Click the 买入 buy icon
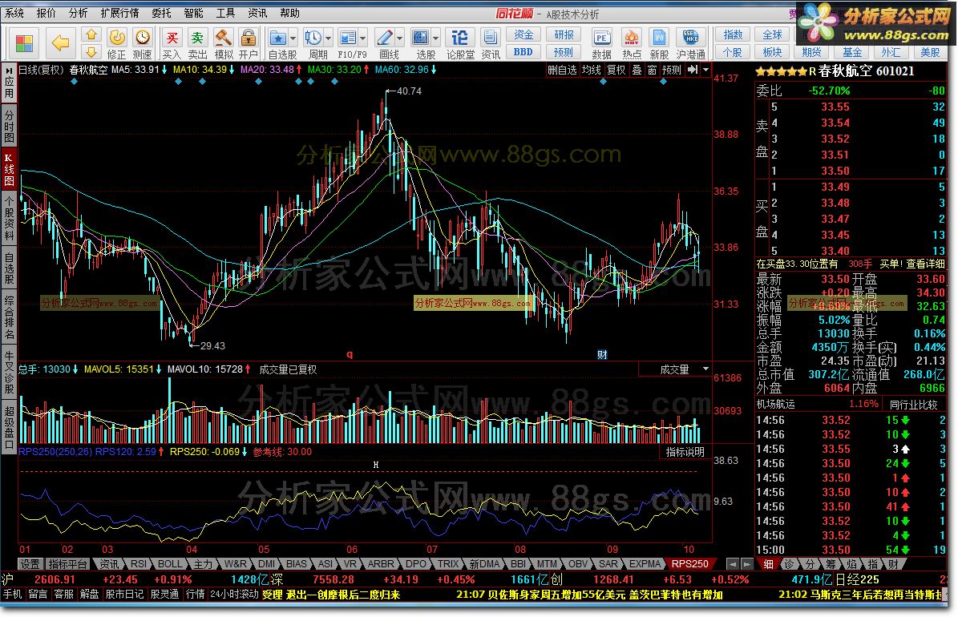This screenshot has height=617, width=958. 172,44
